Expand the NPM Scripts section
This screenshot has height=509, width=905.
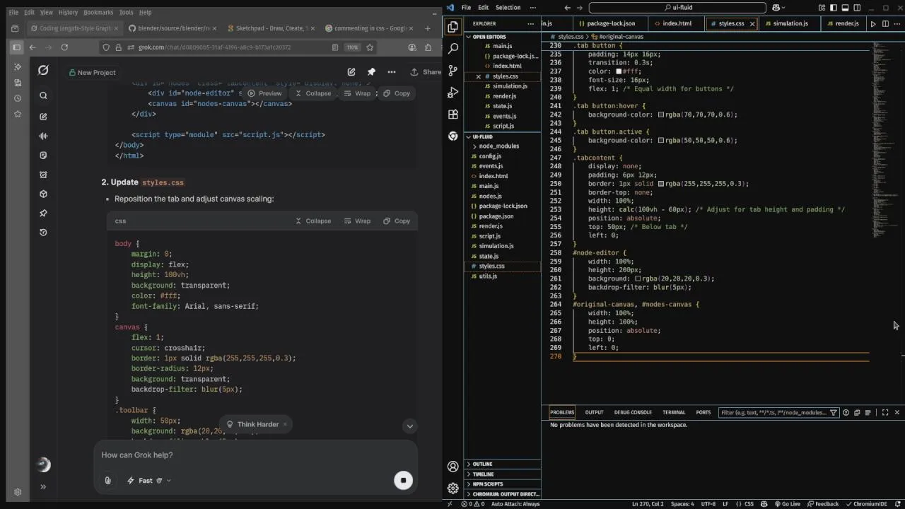tap(502, 484)
